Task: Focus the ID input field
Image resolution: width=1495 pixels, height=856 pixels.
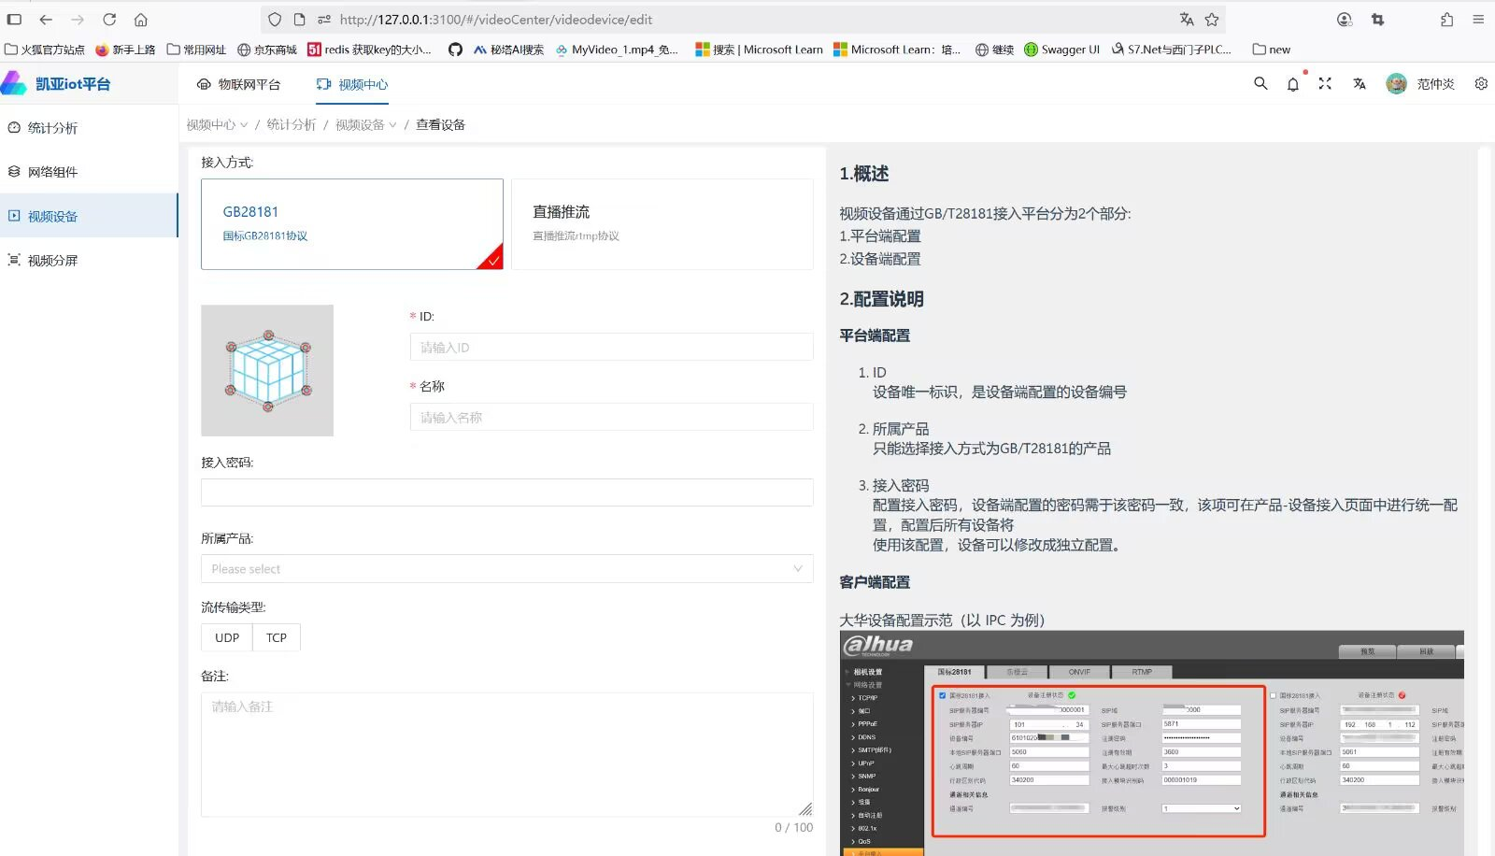Action: [611, 348]
